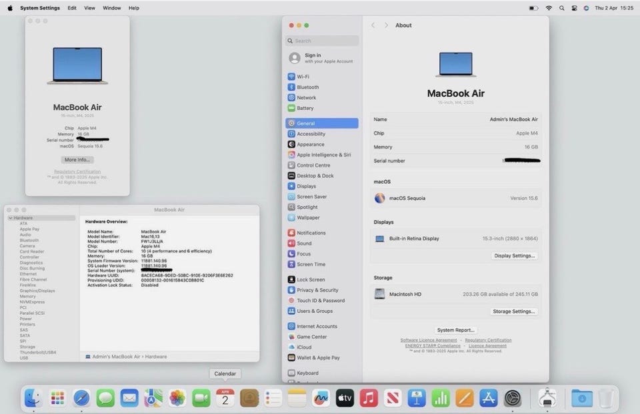Viewport: 640px width, 414px height.
Task: Click the System Report button
Action: (455, 330)
